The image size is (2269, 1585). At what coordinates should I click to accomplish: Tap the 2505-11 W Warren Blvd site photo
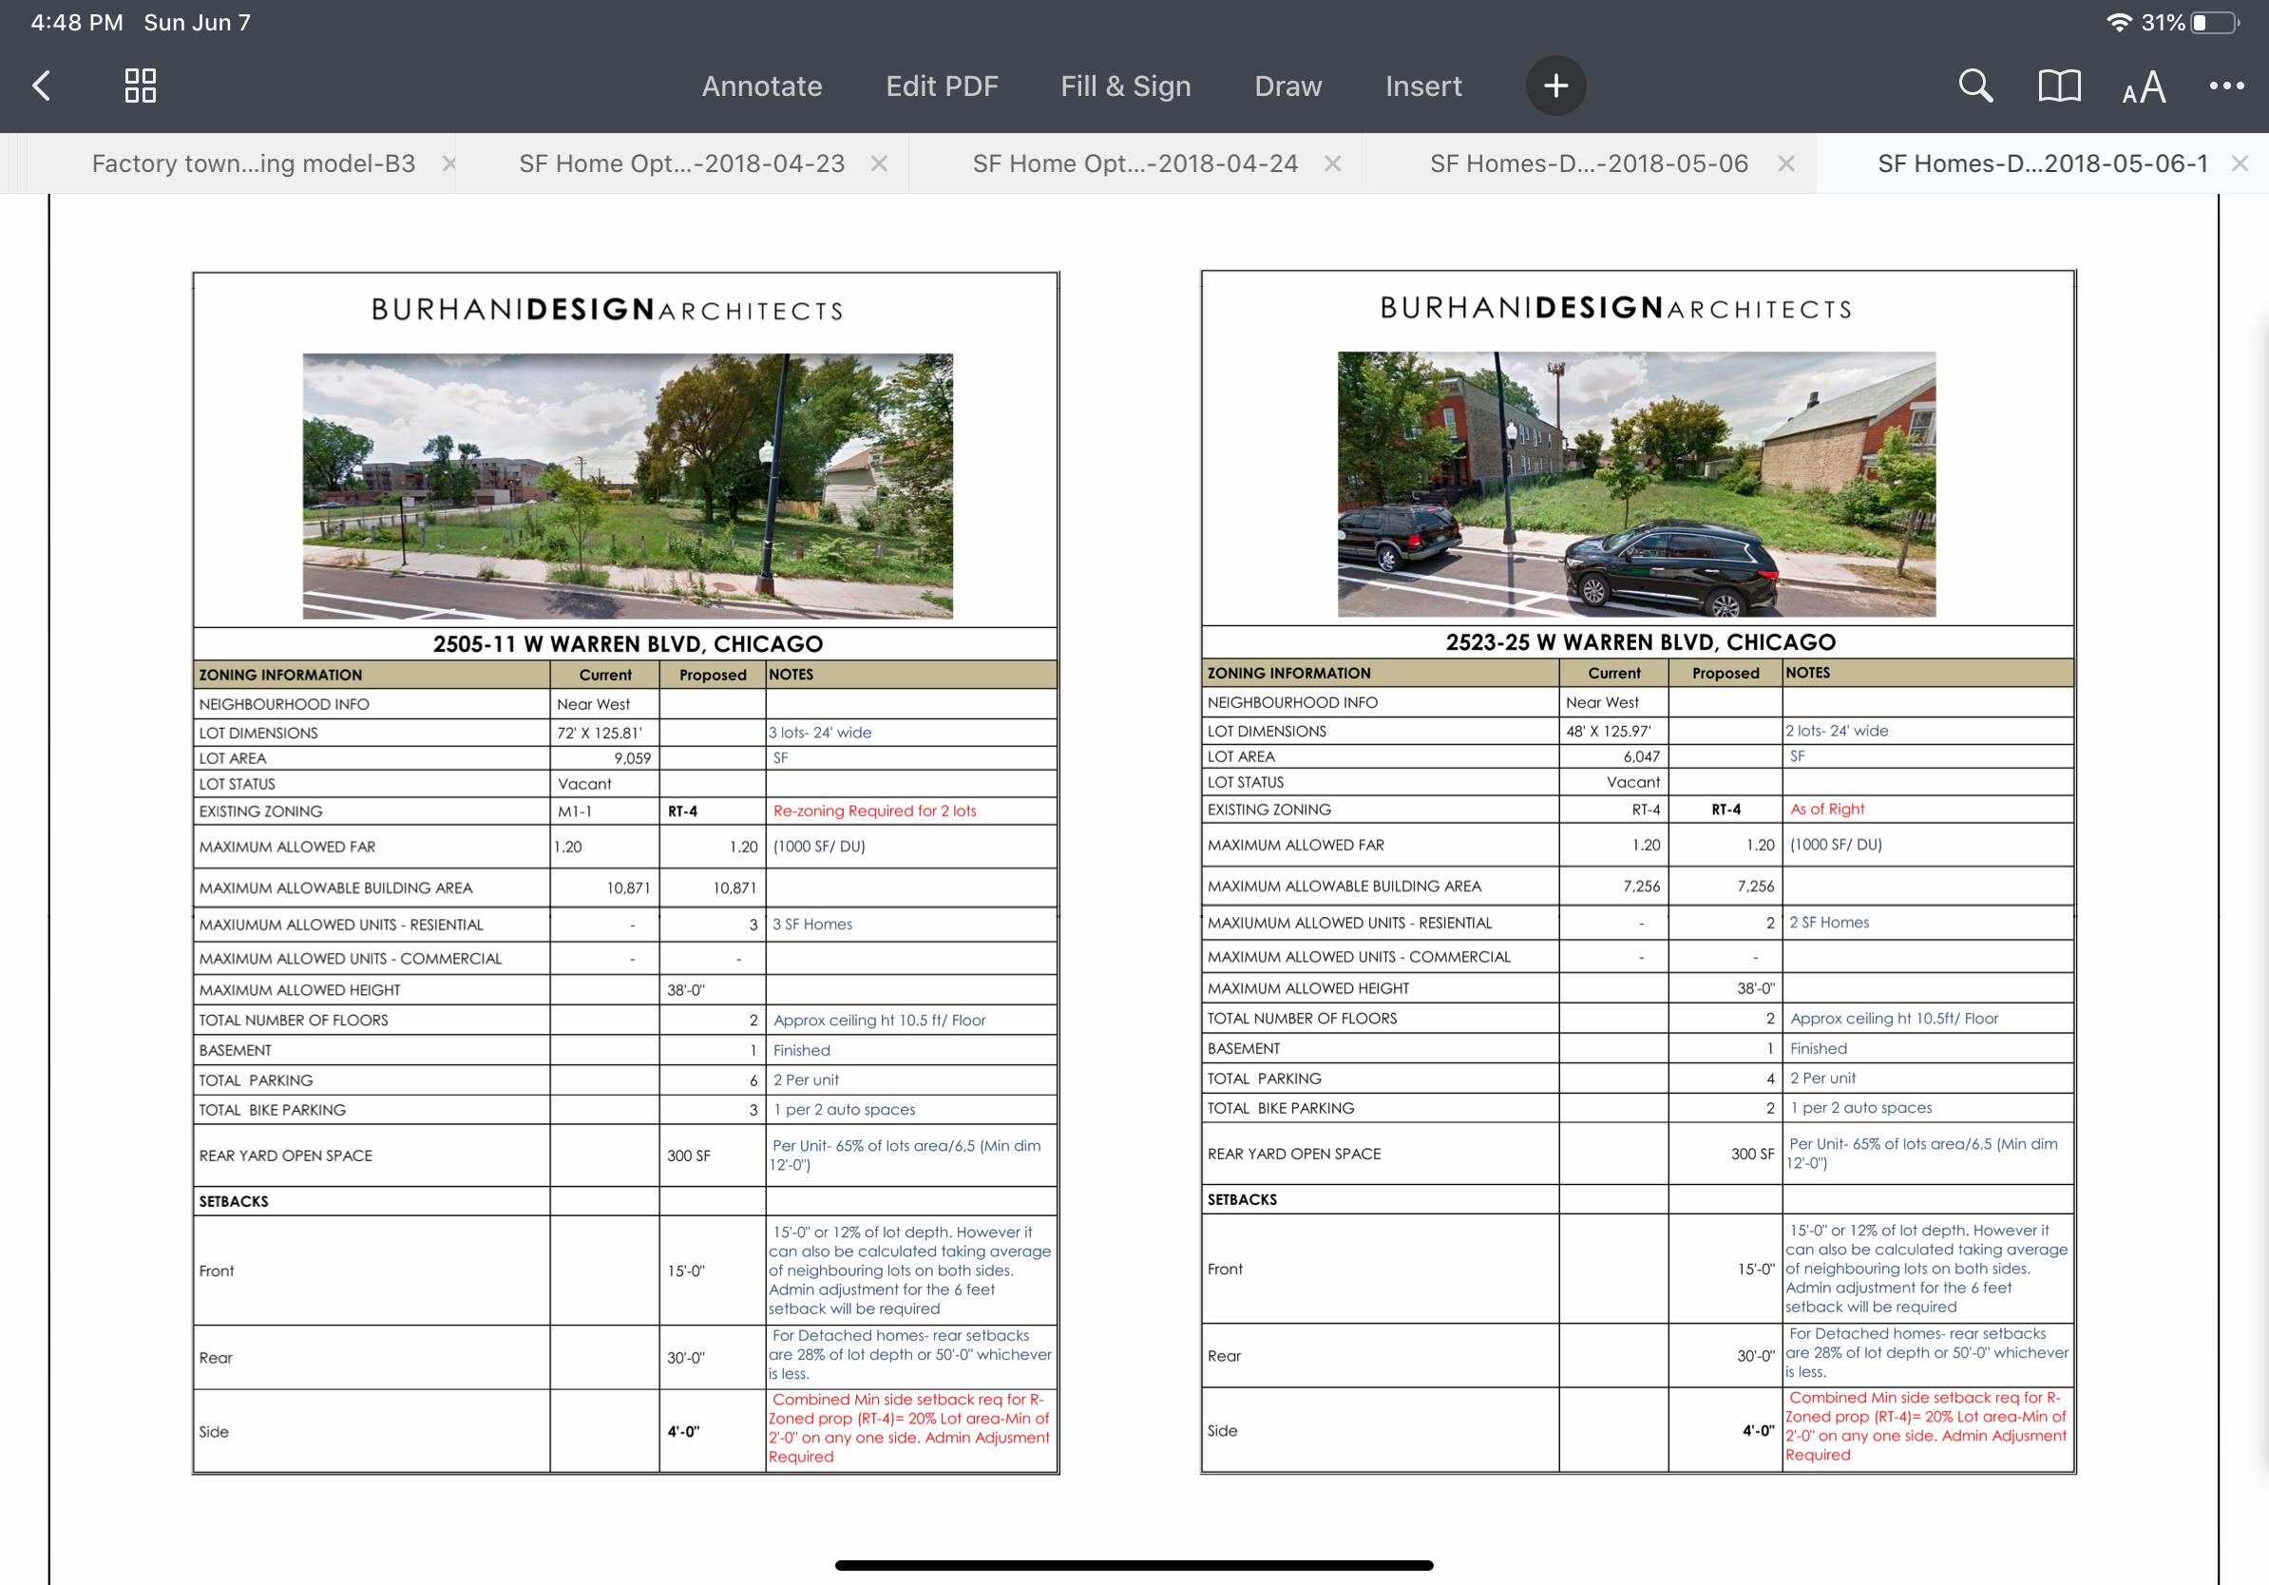(627, 486)
